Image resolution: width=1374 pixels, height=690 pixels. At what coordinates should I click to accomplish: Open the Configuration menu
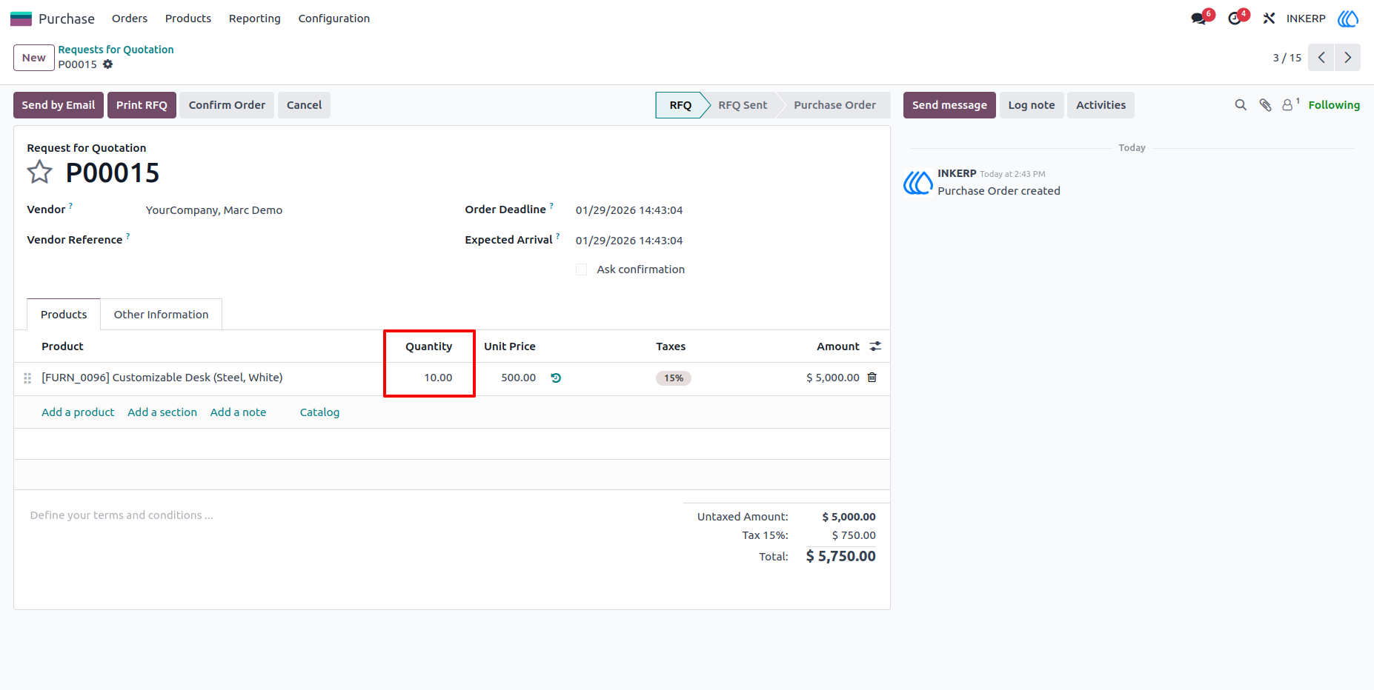(x=334, y=19)
